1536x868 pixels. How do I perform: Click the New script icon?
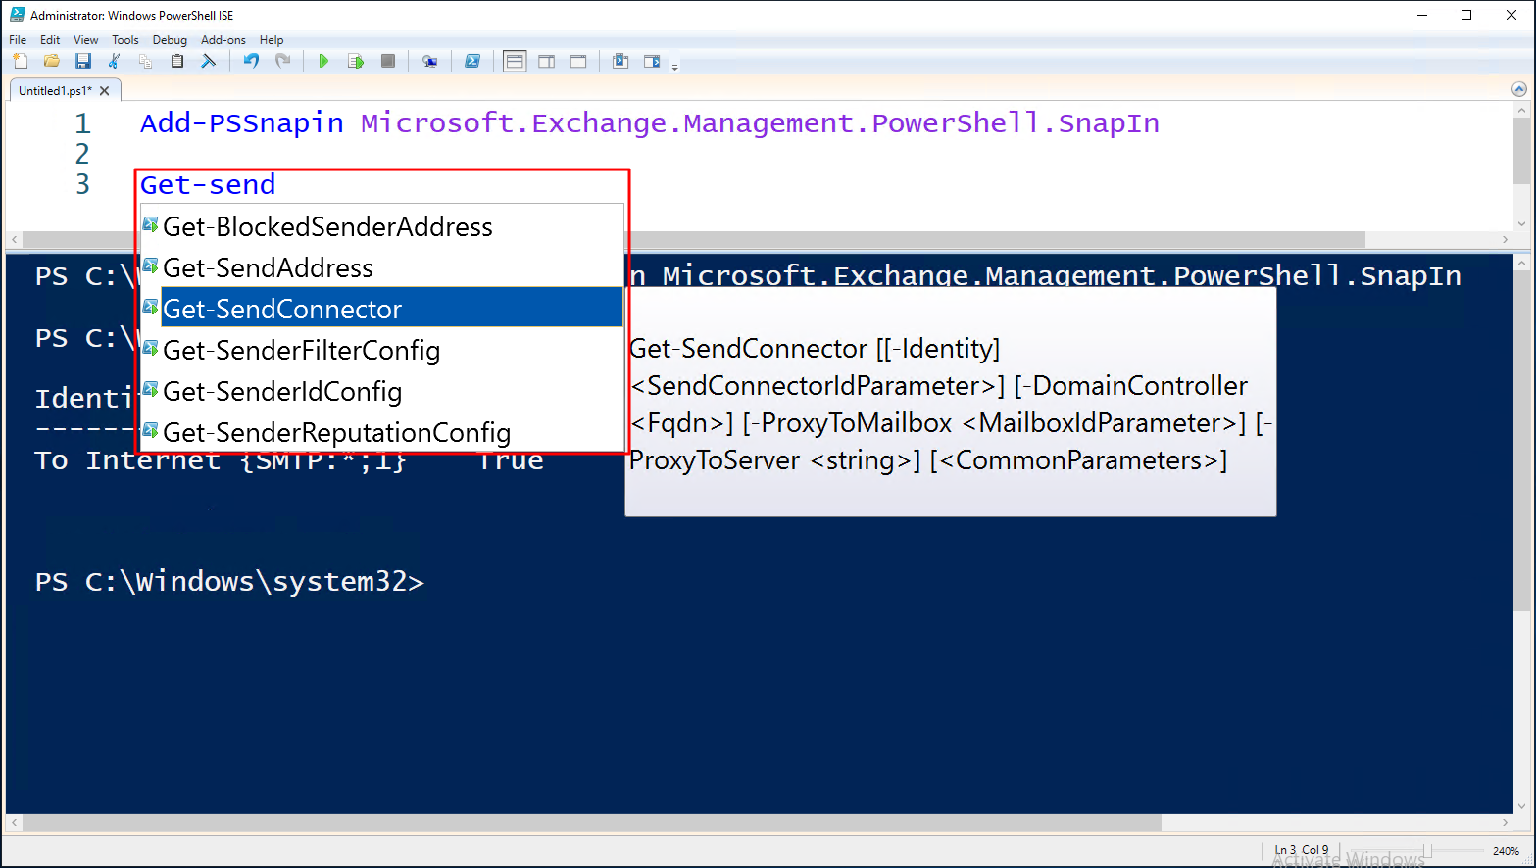(21, 61)
